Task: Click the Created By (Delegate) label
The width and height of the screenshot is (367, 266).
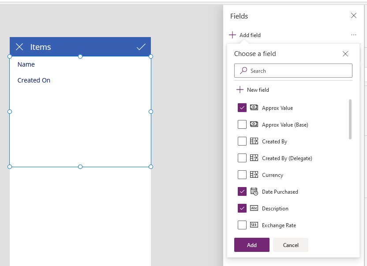Action: tap(287, 158)
